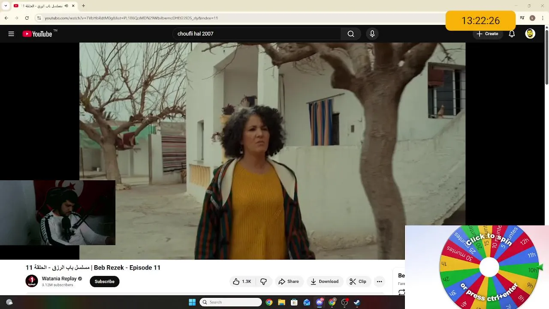The width and height of the screenshot is (549, 309).
Task: Select the Beb Rezek YouTube tab
Action: pyautogui.click(x=44, y=6)
